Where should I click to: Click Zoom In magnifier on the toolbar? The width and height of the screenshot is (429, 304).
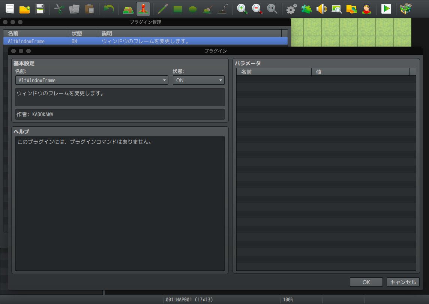point(241,8)
